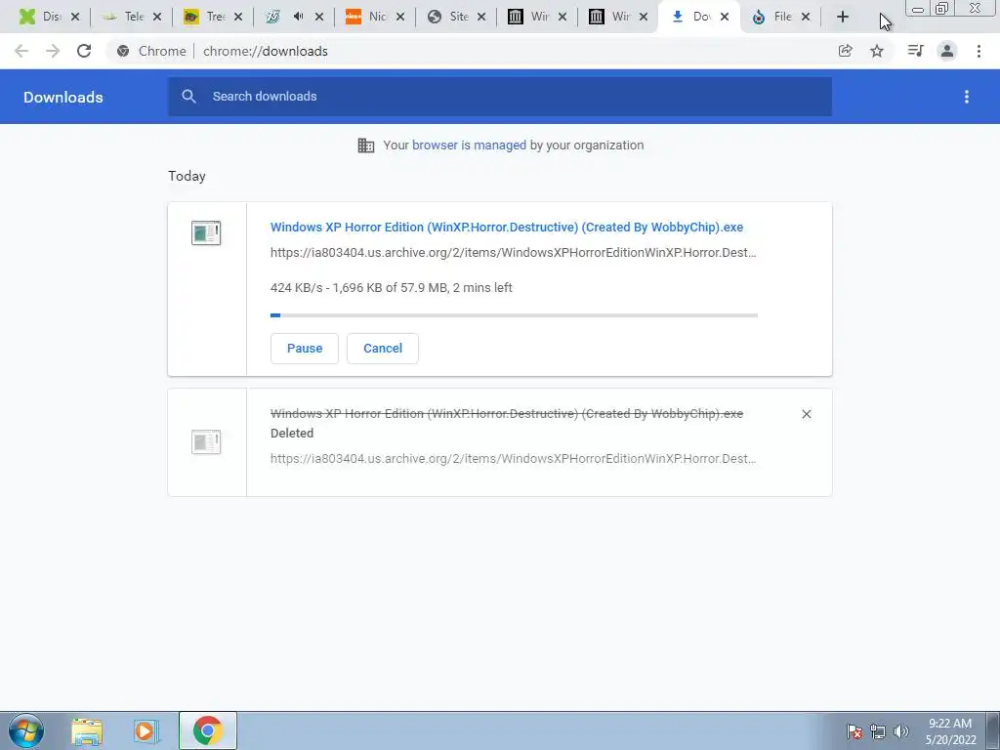Pause the Windows XP Horror Edition download

tap(305, 349)
